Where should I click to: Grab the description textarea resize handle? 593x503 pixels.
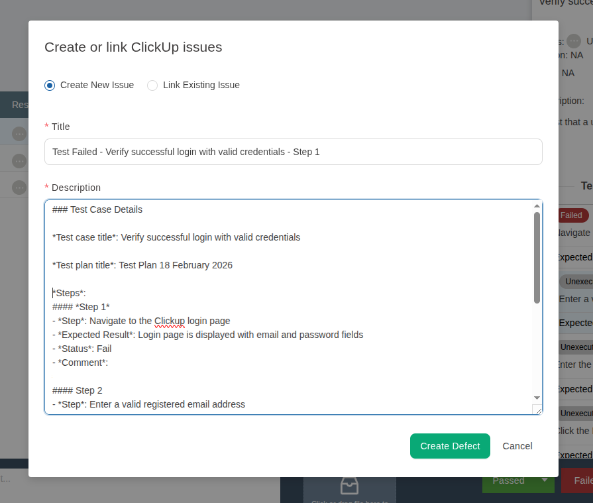[537, 410]
